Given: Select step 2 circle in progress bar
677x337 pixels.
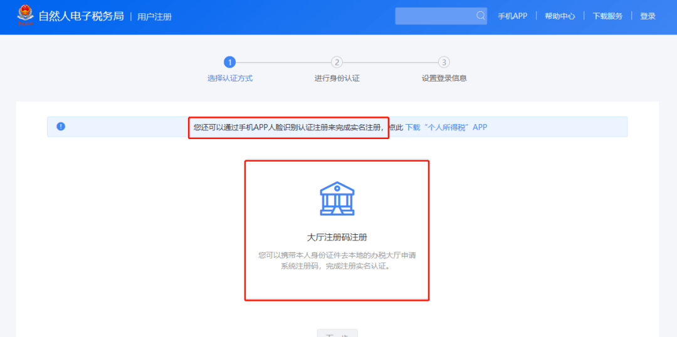Looking at the screenshot, I should click(337, 62).
